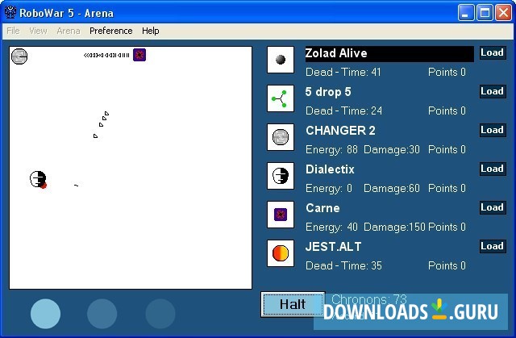Click the CHANGER 2 robot in the arena
This screenshot has width=516, height=338.
19,56
